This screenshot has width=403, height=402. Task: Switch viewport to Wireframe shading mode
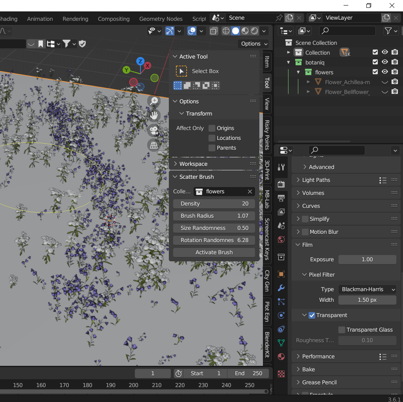(x=226, y=31)
